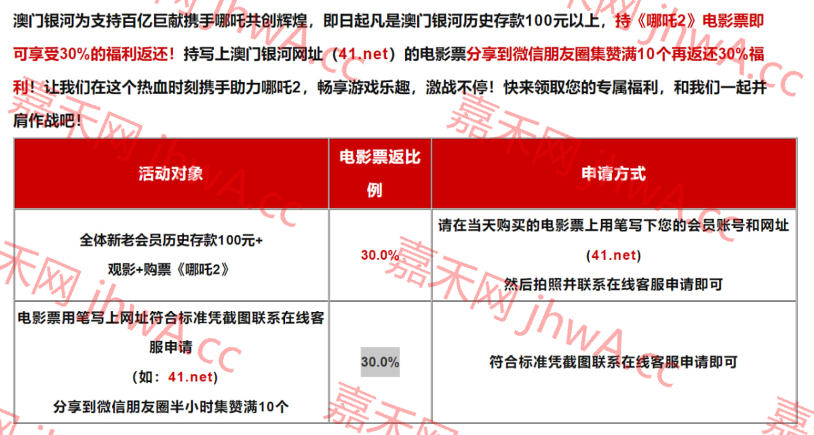Viewport: 814px width, 435px height.
Task: Select the 电影票返比例 column header
Action: [x=380, y=174]
